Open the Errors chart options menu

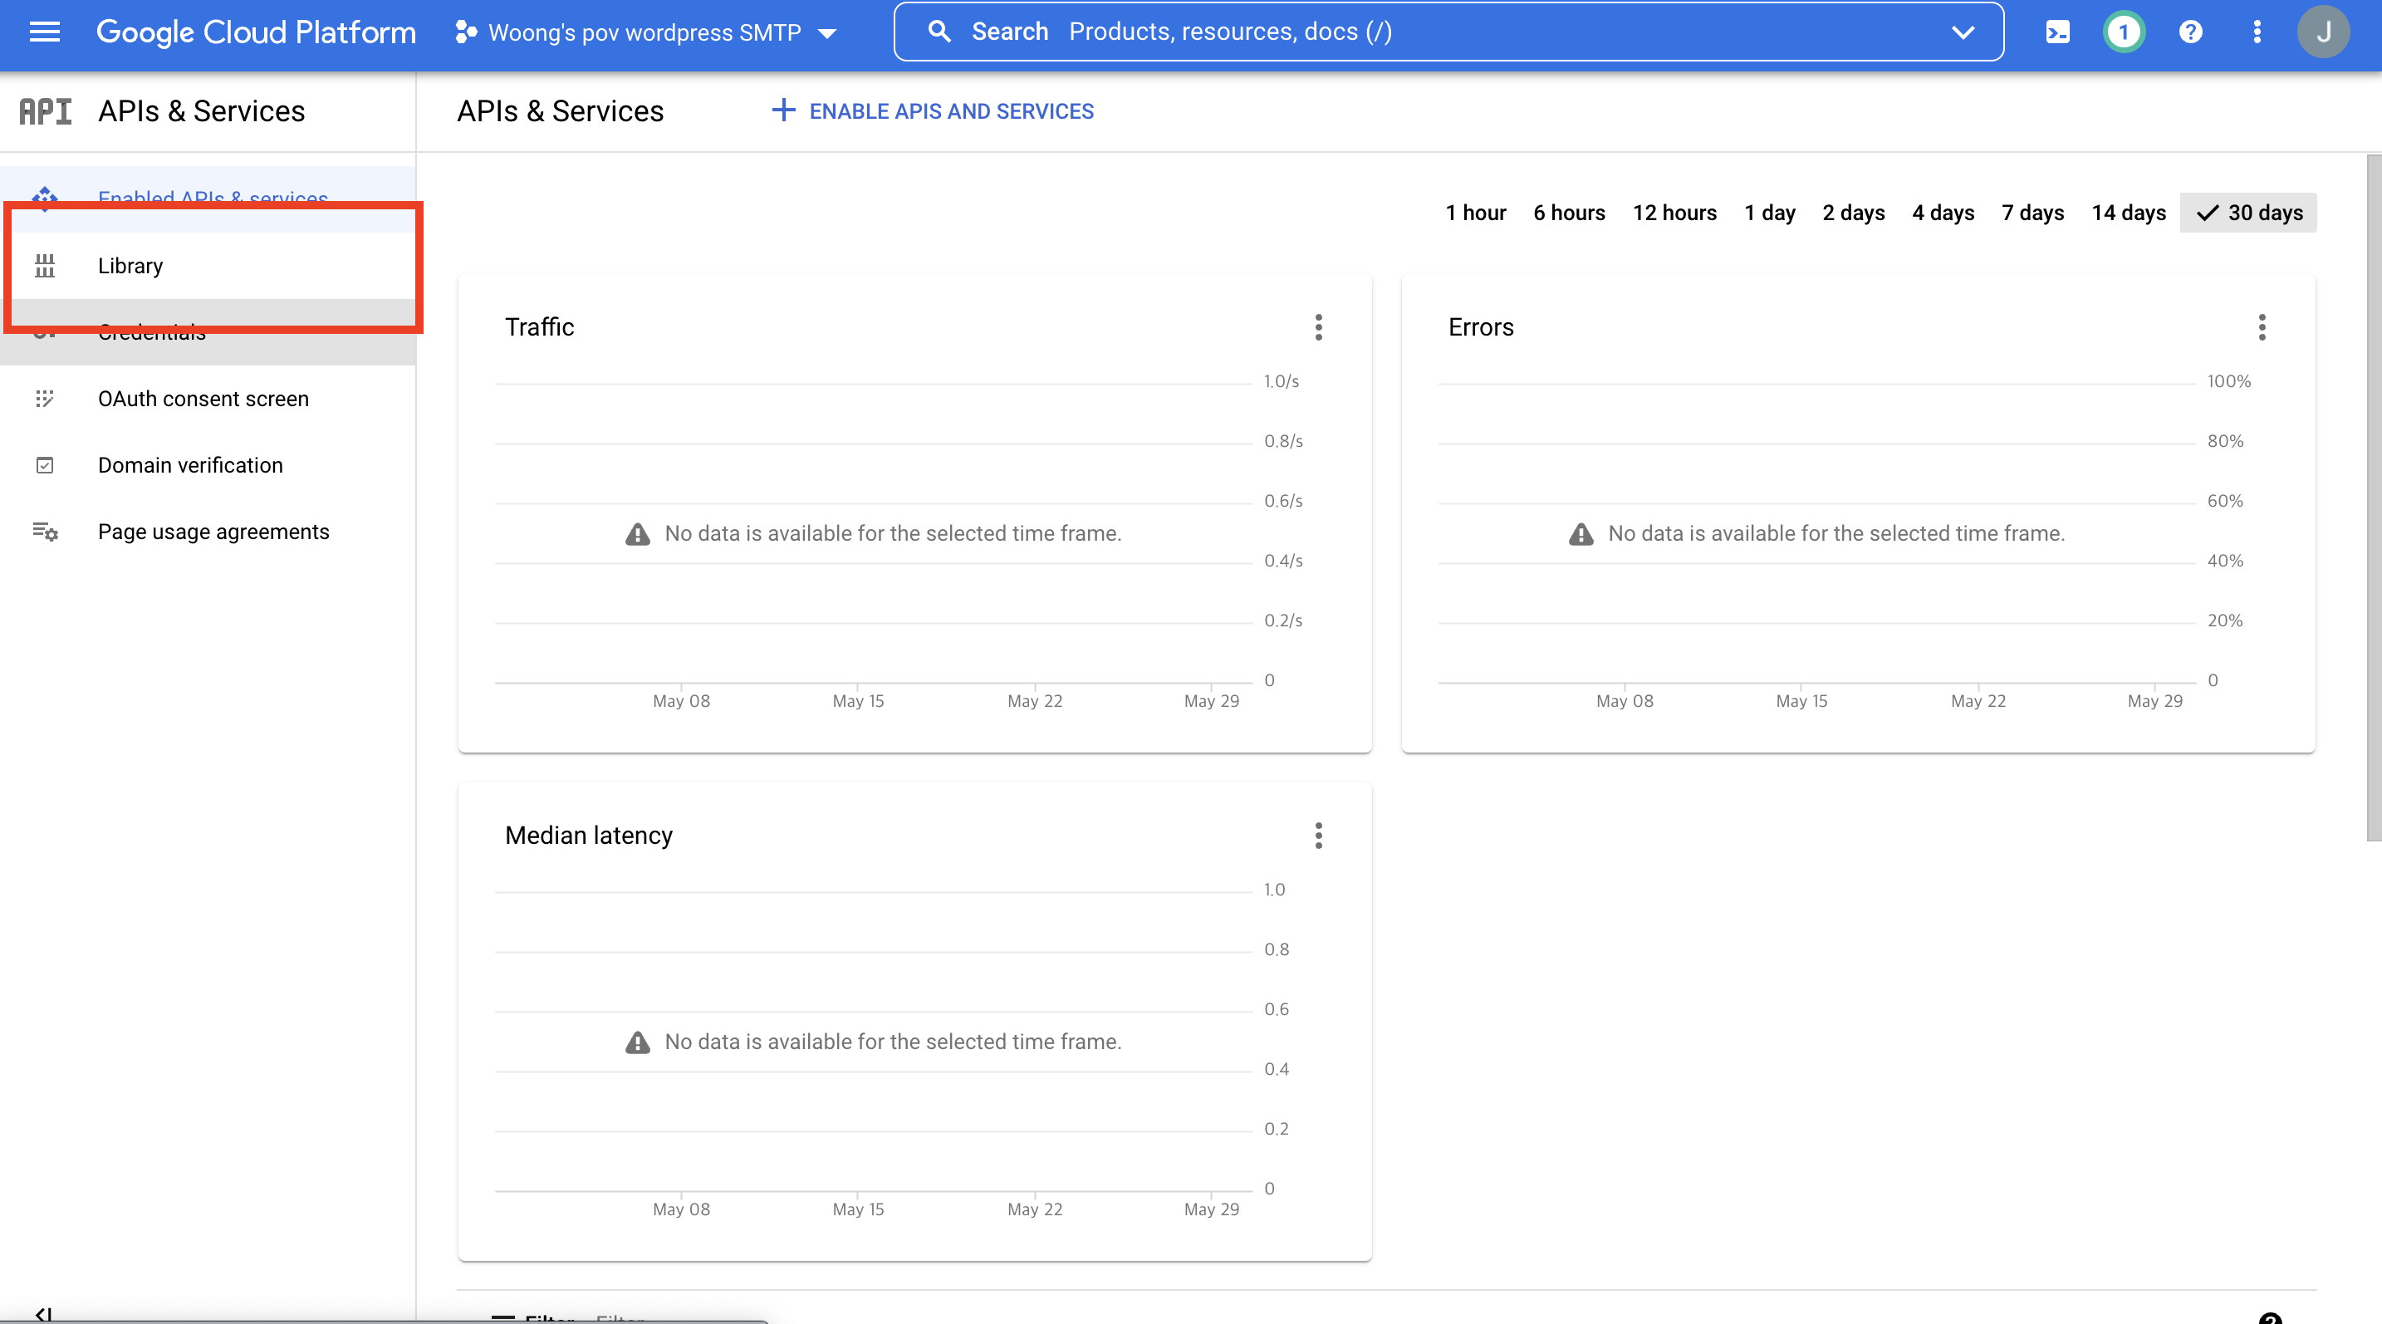coord(2262,327)
